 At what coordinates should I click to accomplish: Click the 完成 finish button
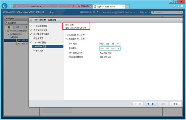[x=163, y=104]
